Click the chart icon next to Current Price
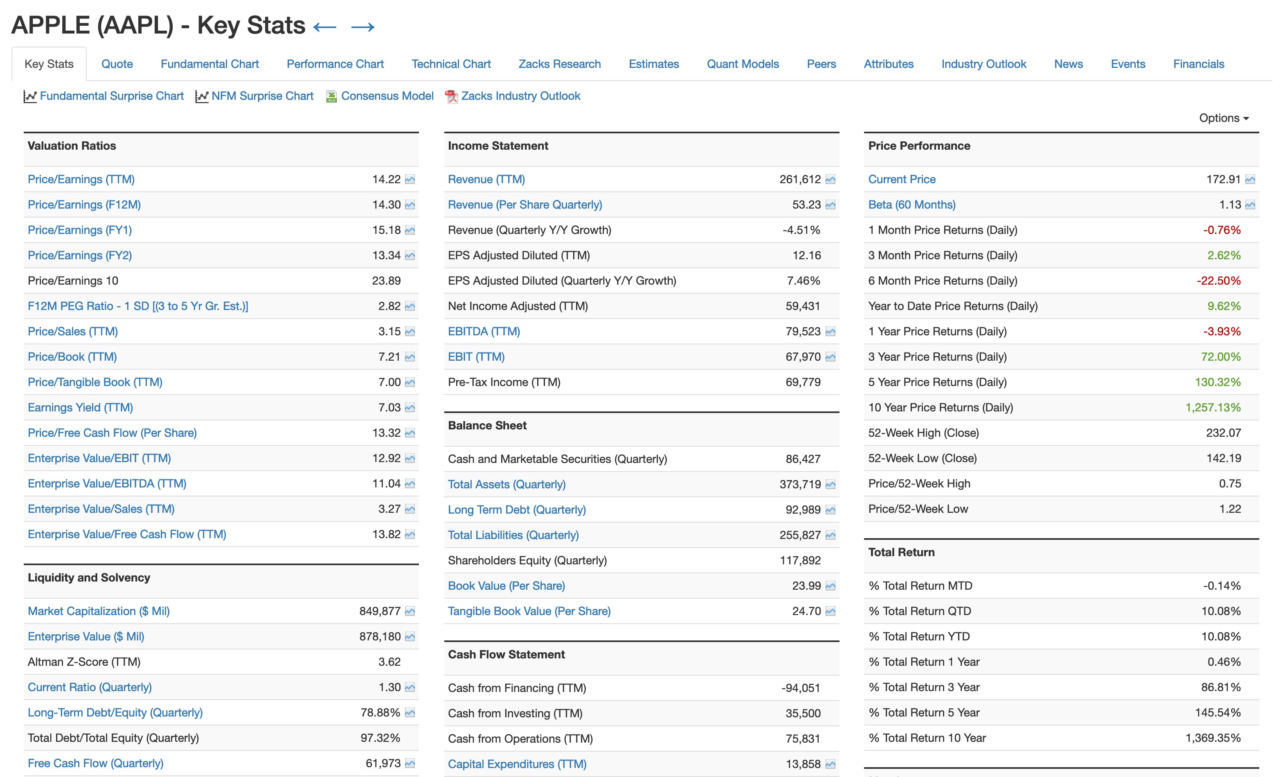This screenshot has width=1283, height=777. click(x=1250, y=180)
